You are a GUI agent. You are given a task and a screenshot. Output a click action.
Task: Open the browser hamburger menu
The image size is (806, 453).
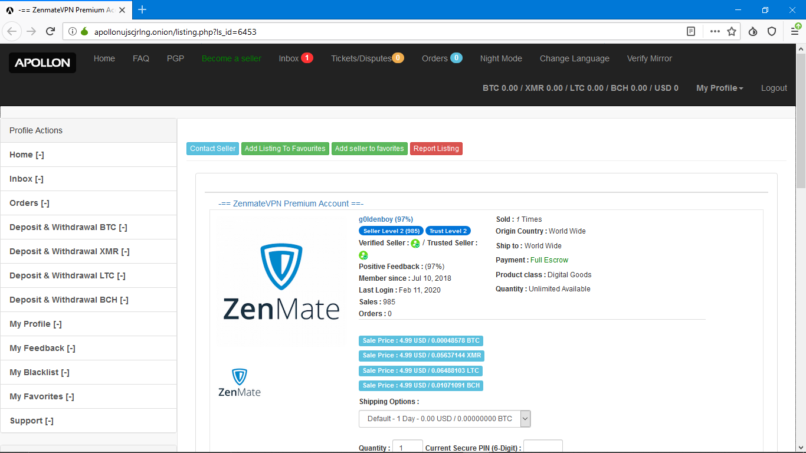(795, 32)
